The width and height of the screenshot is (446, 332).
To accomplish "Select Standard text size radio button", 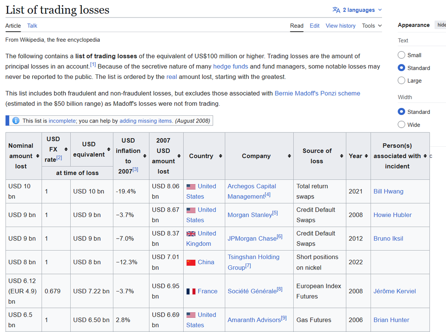I will click(x=401, y=68).
